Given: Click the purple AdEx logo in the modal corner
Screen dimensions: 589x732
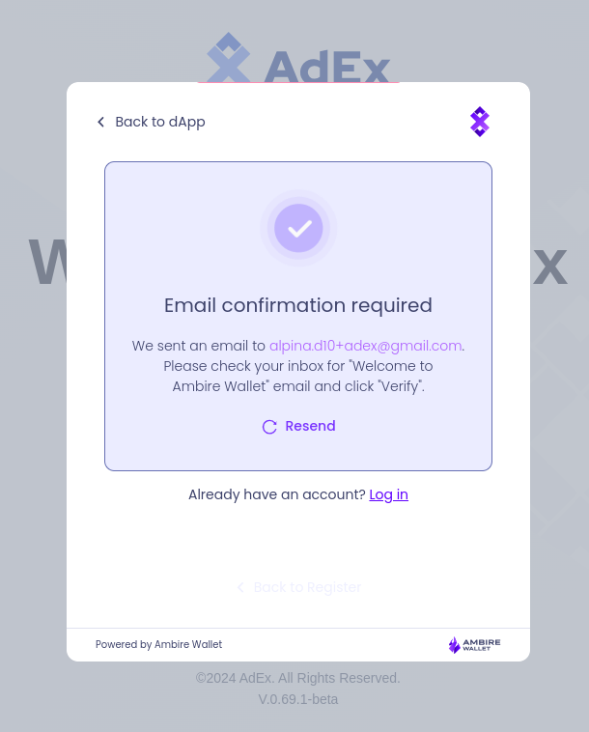Looking at the screenshot, I should pyautogui.click(x=480, y=122).
